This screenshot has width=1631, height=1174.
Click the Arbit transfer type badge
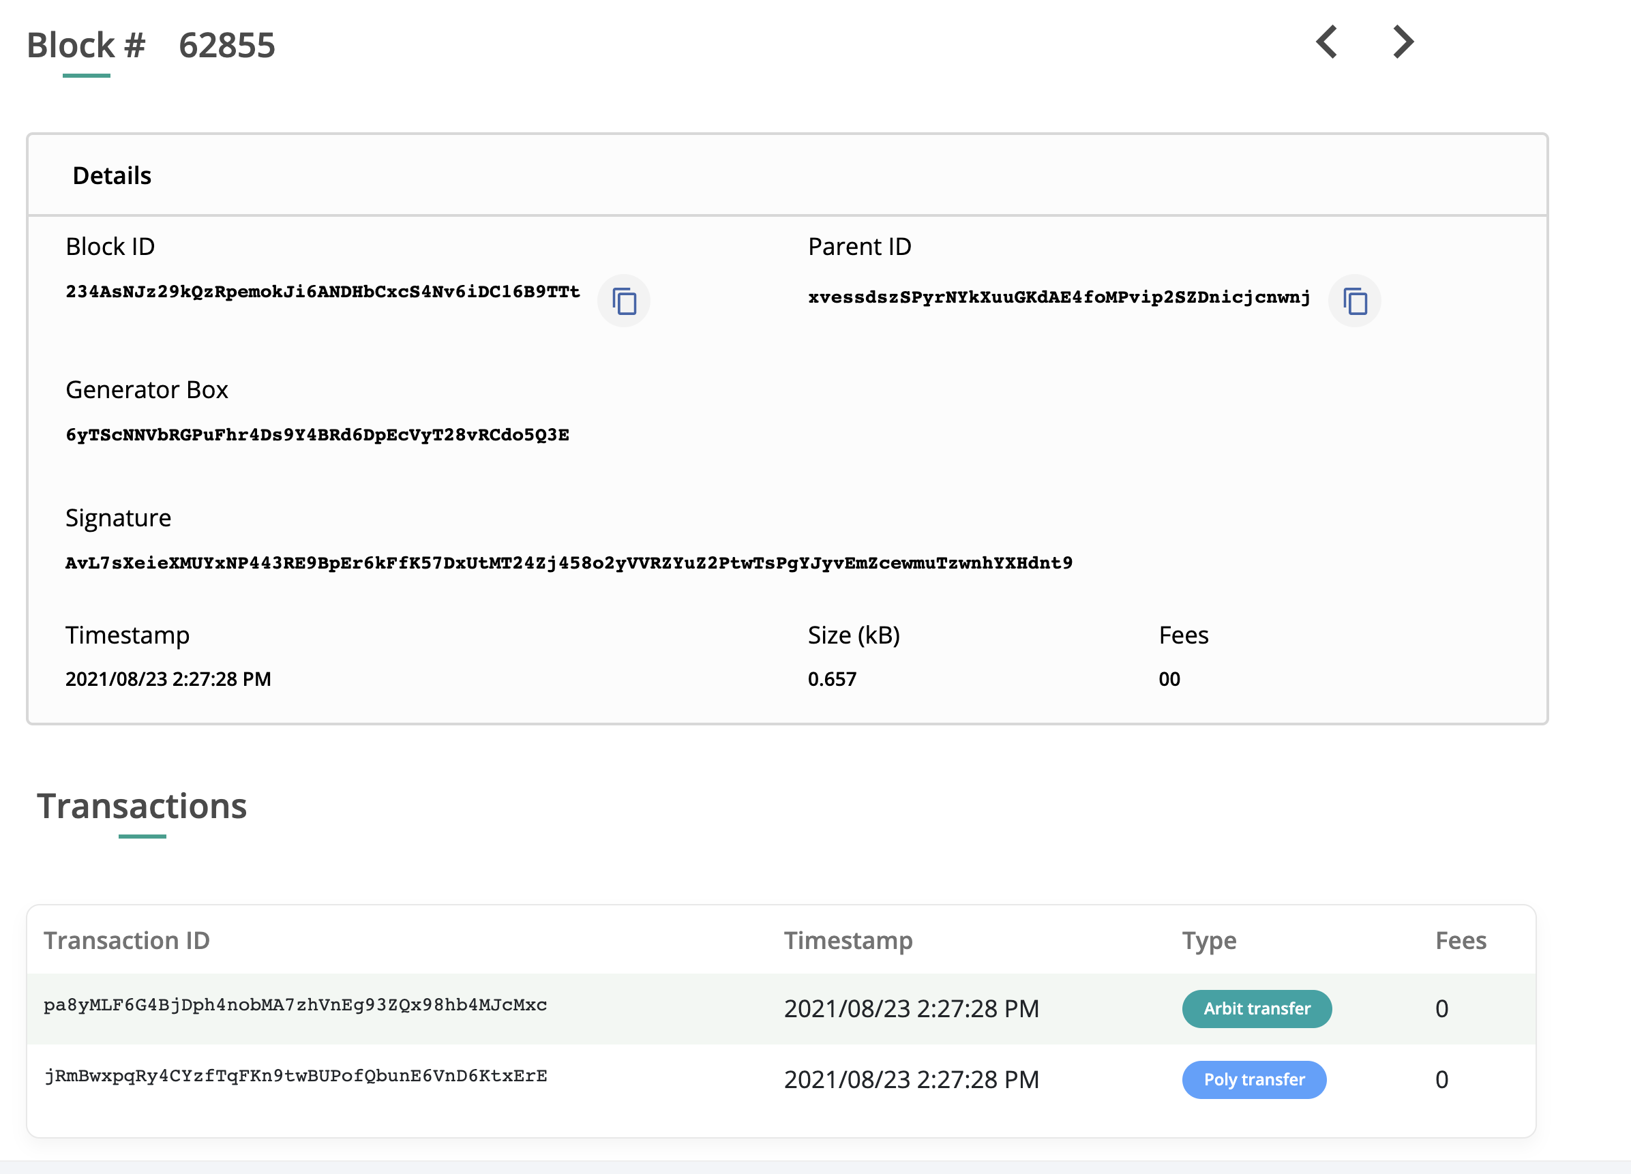point(1257,1008)
